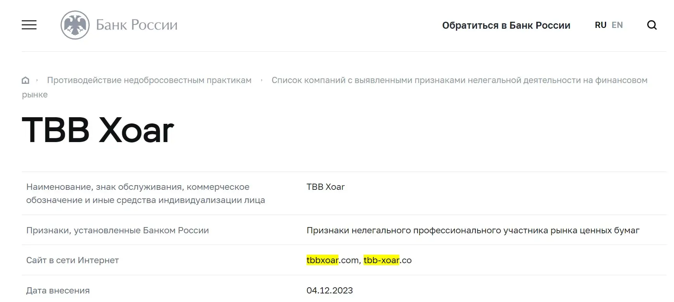Select the Central Bank circular emblem
Viewport: 674px width, 302px height.
click(x=74, y=25)
